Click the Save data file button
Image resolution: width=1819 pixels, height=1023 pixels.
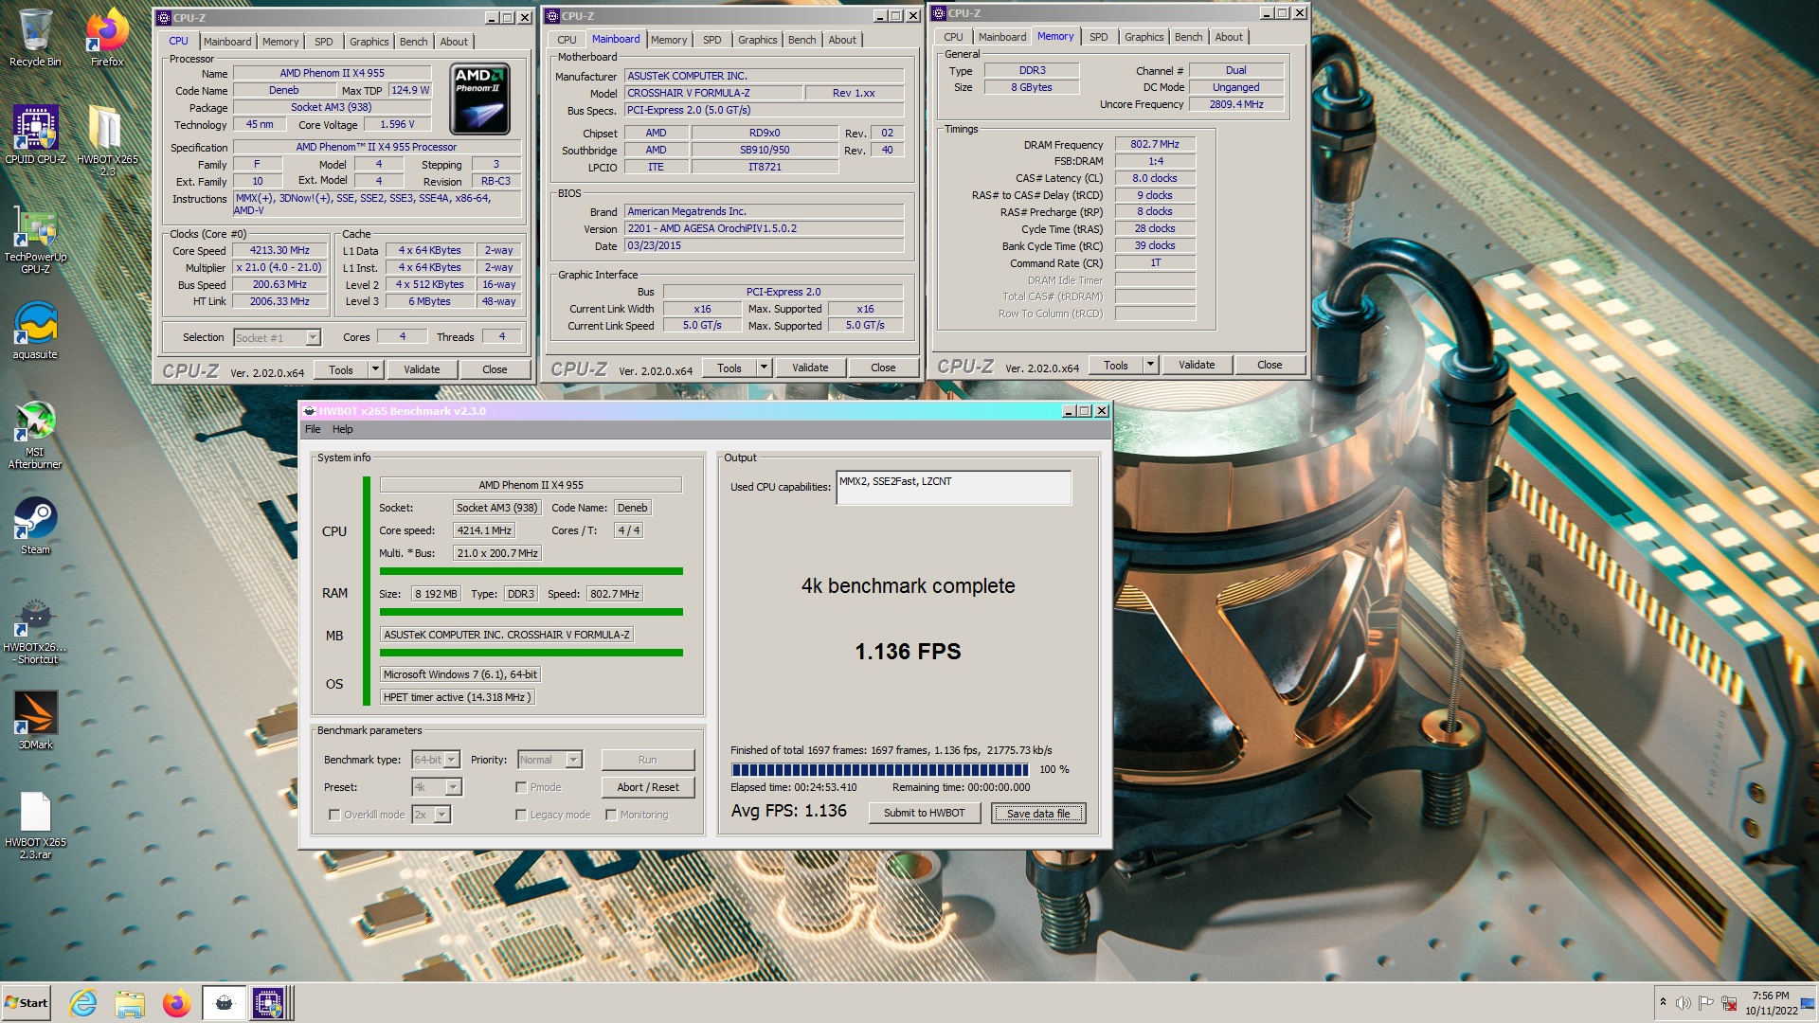tap(1038, 813)
